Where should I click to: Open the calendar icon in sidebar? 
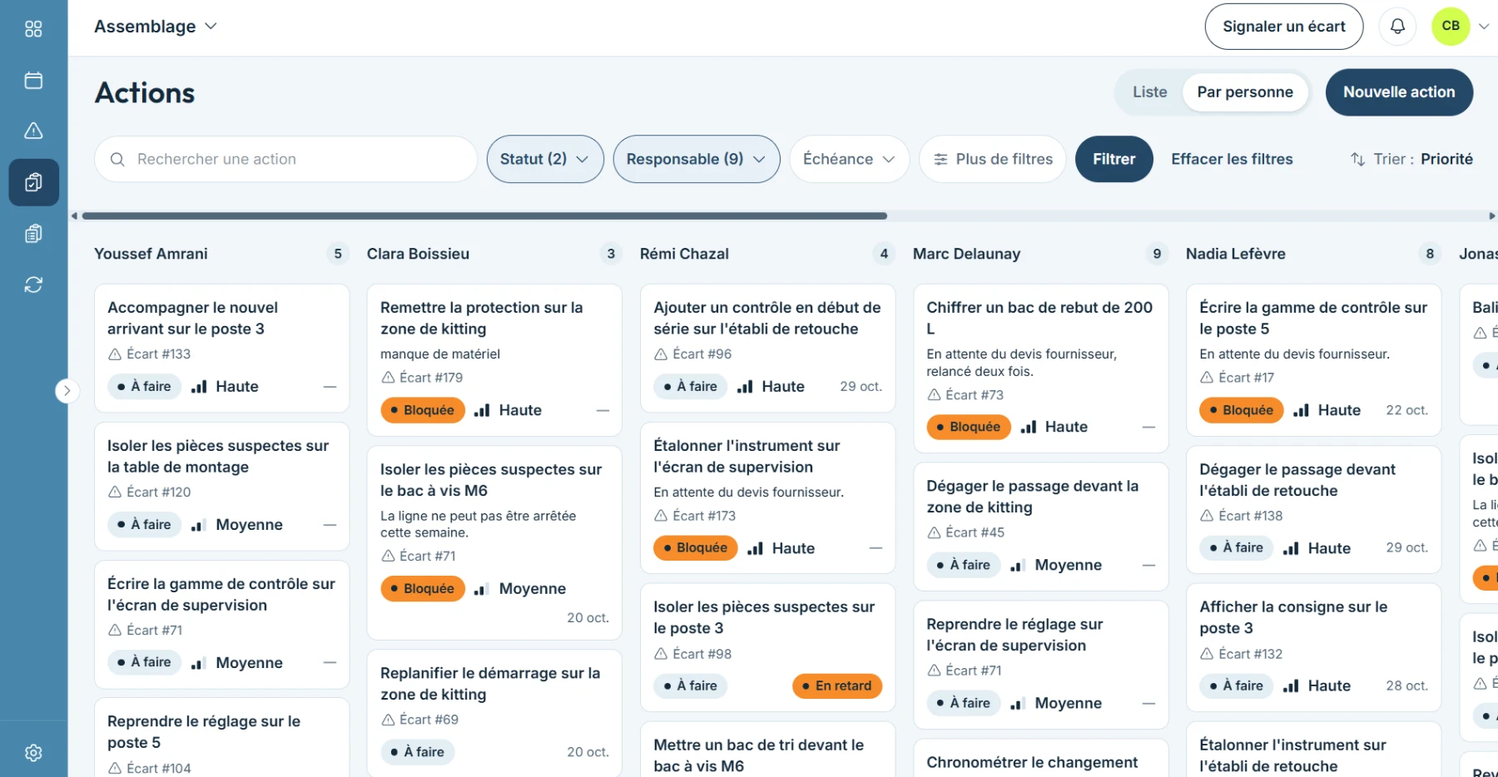(x=33, y=80)
